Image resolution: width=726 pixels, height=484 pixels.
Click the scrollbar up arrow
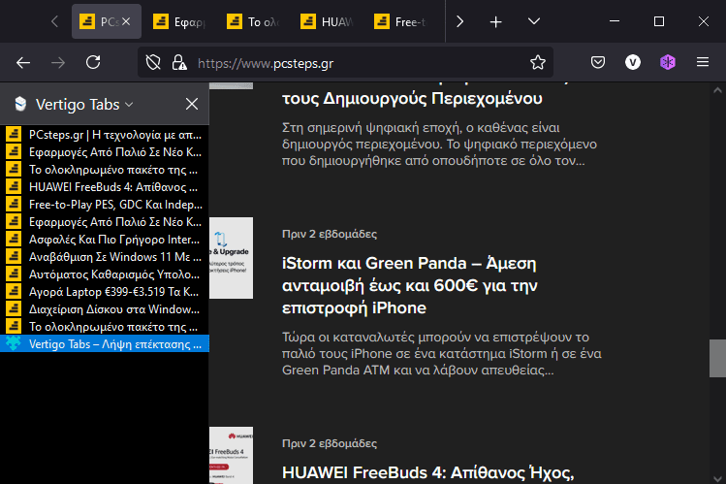(x=717, y=90)
